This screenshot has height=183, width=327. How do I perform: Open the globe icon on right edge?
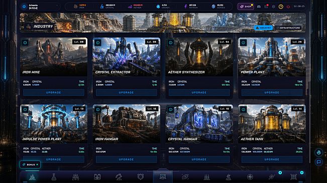tap(318, 152)
